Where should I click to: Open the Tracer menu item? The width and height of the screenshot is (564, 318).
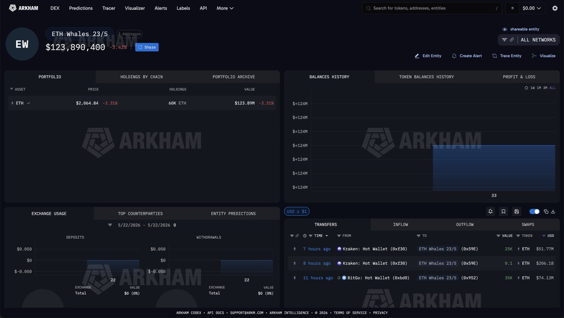(109, 8)
